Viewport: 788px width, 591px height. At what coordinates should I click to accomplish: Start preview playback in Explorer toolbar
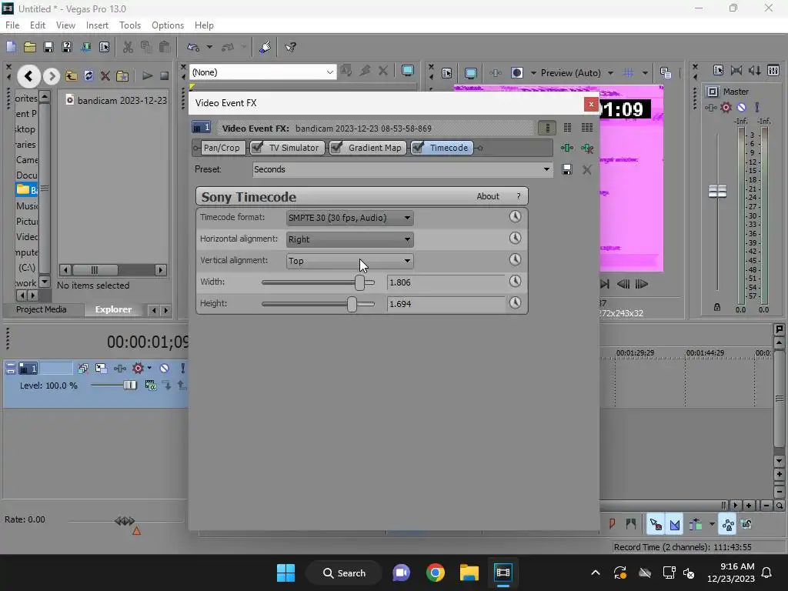147,76
